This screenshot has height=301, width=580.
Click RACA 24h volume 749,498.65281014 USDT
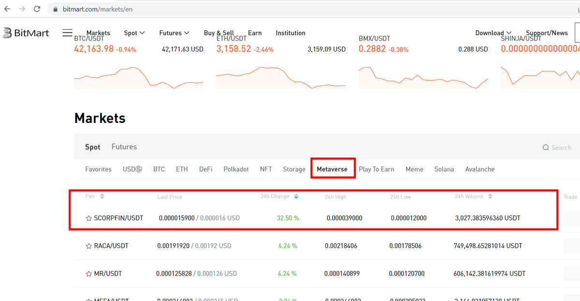pyautogui.click(x=489, y=246)
